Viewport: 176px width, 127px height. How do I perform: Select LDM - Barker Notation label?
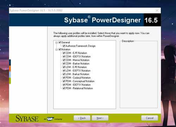click(77, 74)
